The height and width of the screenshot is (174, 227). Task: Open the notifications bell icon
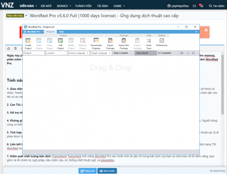tap(202, 6)
